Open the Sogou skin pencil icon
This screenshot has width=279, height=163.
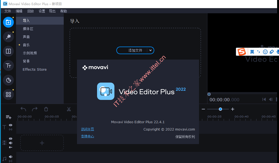tap(271, 52)
